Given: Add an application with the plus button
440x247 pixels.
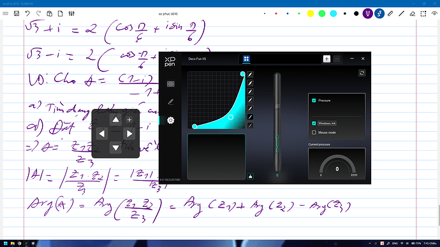Looking at the screenshot, I should 326,59.
